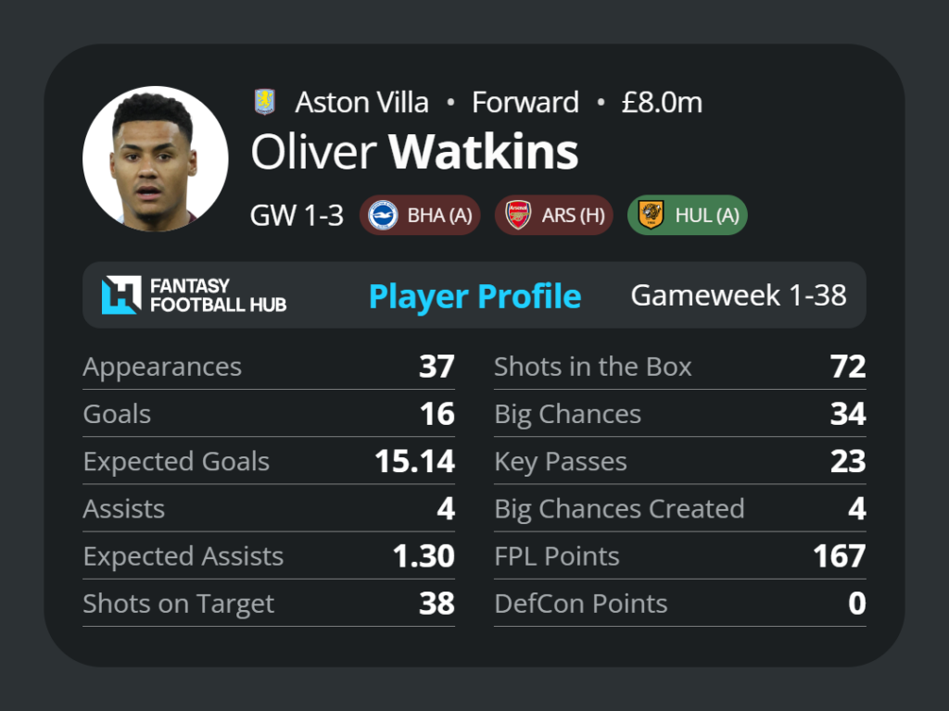
Task: Select the ARS (H) fixture pill
Action: (x=554, y=215)
